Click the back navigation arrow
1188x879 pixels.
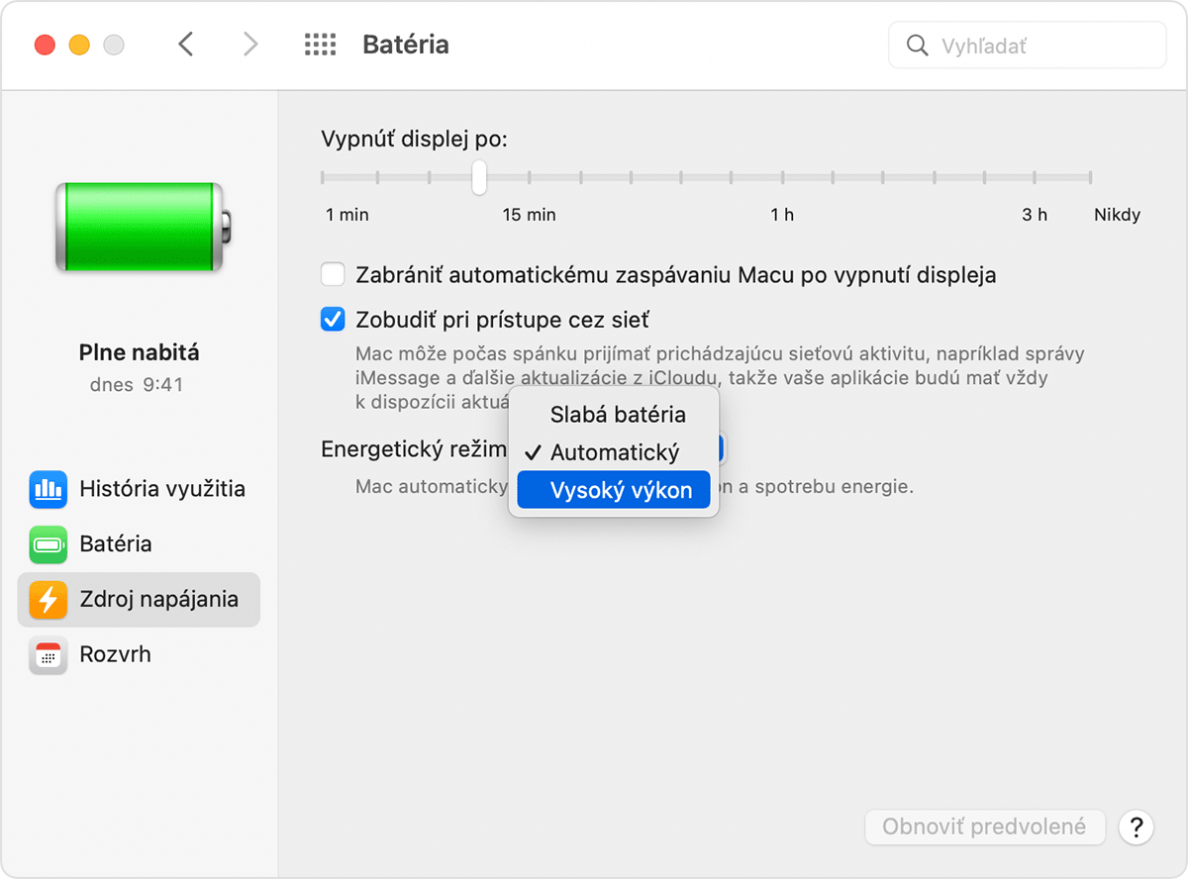[x=186, y=44]
